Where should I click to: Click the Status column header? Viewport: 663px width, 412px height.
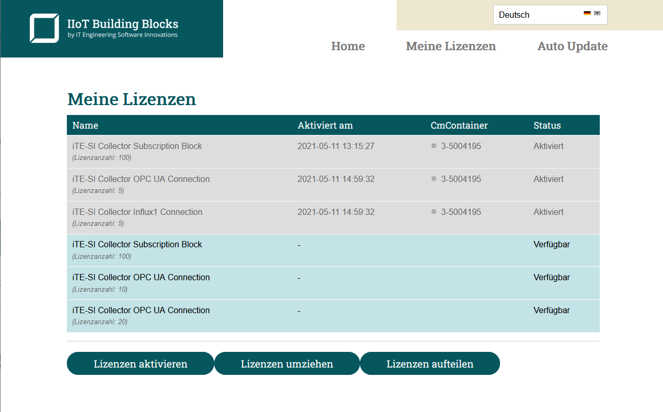pos(547,125)
